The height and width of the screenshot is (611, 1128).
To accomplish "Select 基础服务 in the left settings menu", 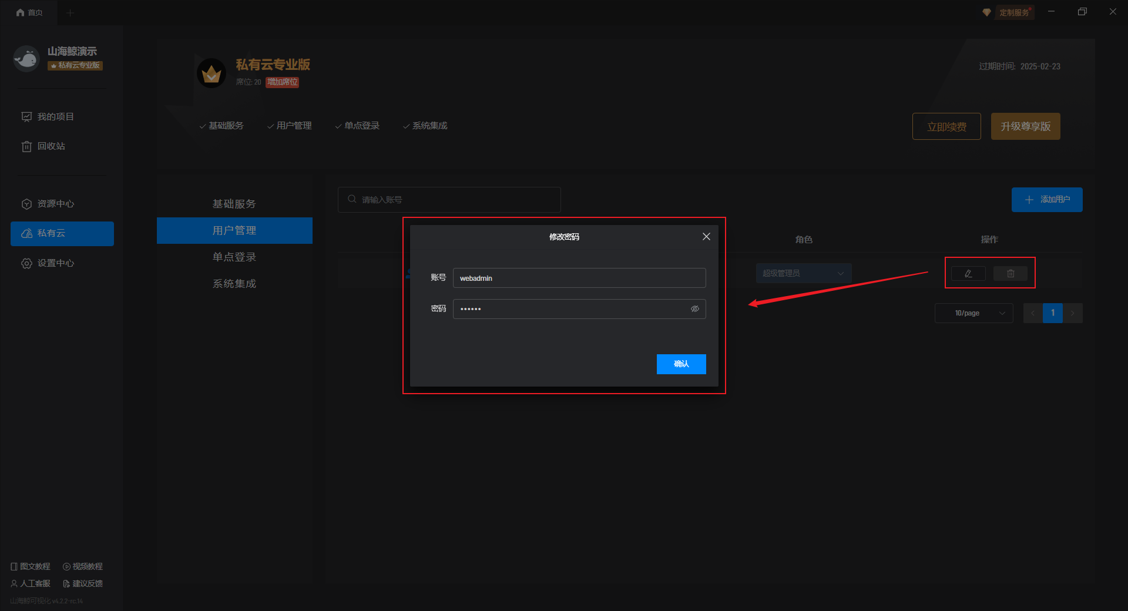I will [234, 204].
